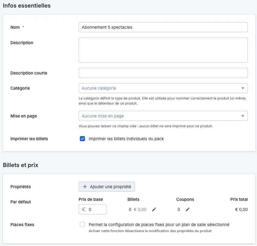Click the note 'Activer cette fonction désactivera'

(150, 231)
